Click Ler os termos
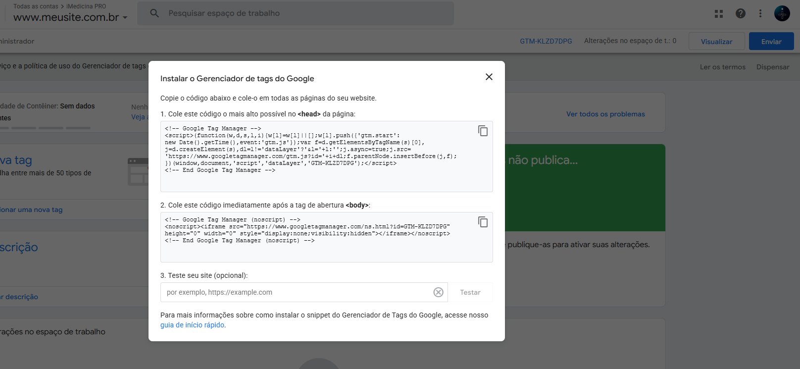 click(722, 67)
